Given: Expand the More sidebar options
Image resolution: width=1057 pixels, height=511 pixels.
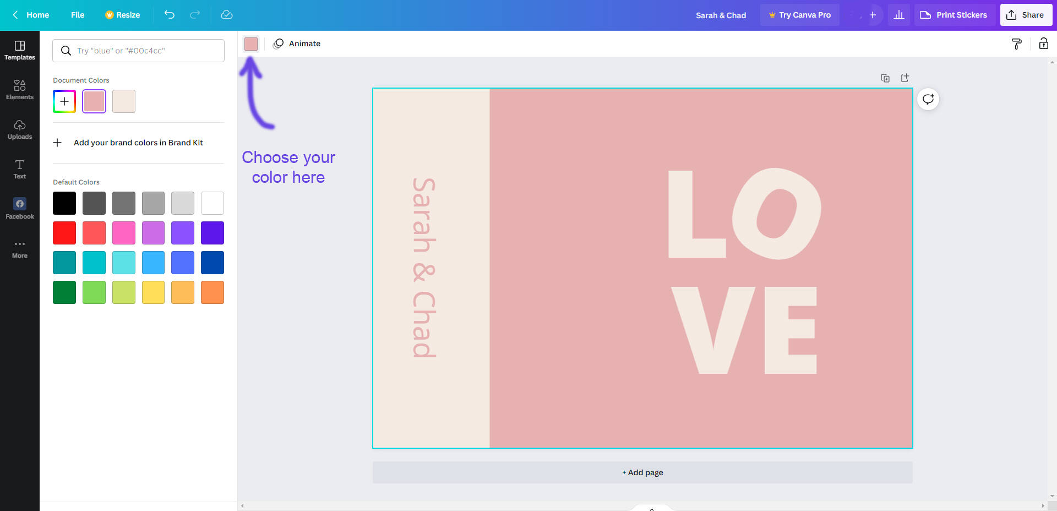Looking at the screenshot, I should (20, 249).
